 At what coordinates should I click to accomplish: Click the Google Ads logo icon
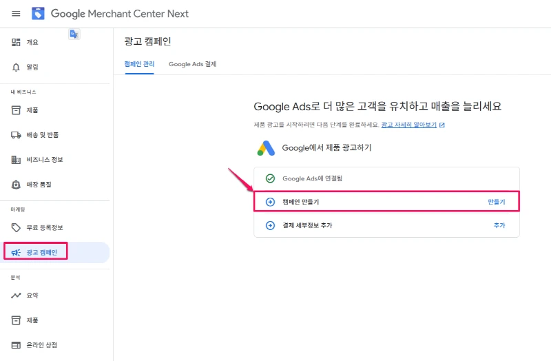[x=266, y=148]
